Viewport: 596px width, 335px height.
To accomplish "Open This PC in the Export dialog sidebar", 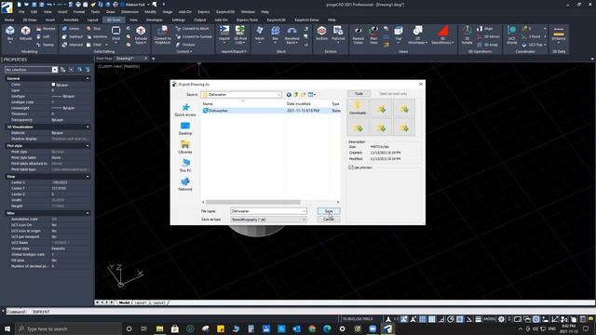I will (x=185, y=166).
